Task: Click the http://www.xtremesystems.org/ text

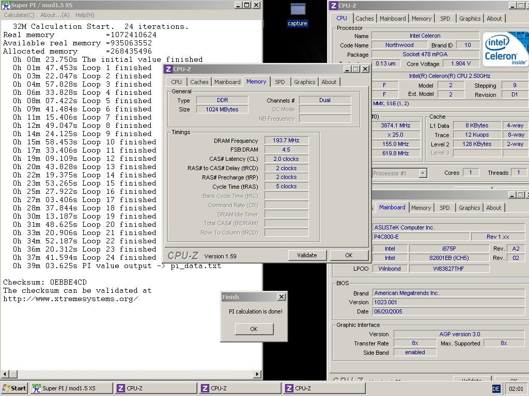Action: click(70, 299)
